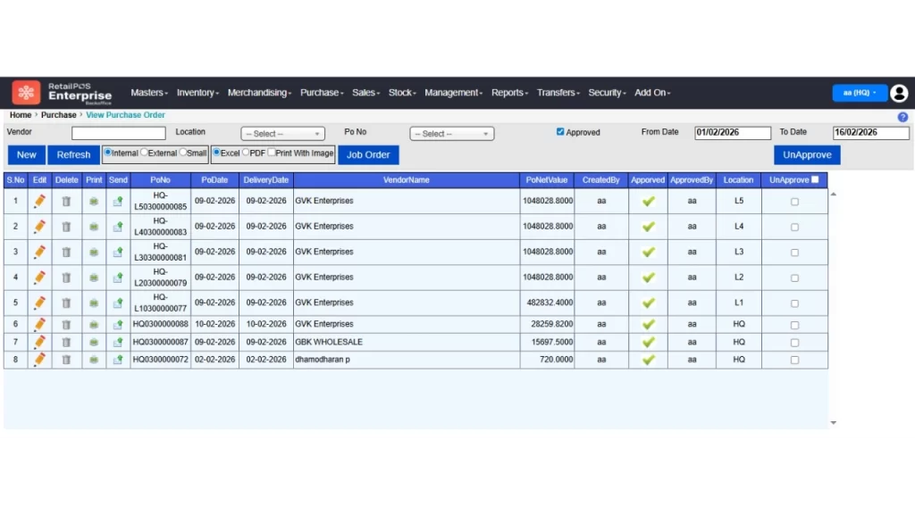Send purchase order HQ-L50300000085
Screen dimensions: 915x514
tap(118, 202)
